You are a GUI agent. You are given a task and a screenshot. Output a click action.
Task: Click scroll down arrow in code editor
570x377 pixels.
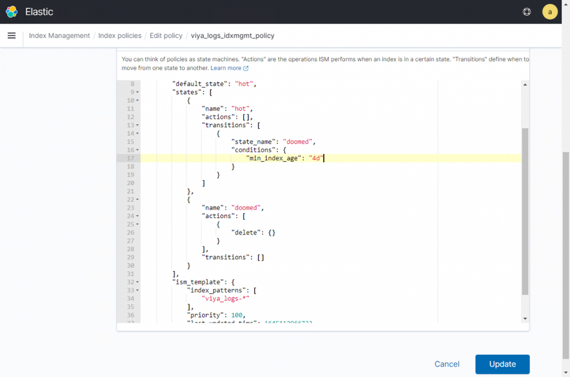[x=525, y=319]
